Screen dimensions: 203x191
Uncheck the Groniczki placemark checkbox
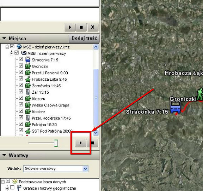click(x=21, y=65)
